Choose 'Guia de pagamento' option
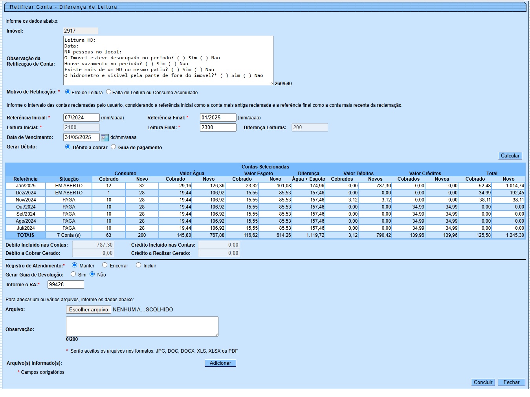The width and height of the screenshot is (530, 397). point(114,147)
